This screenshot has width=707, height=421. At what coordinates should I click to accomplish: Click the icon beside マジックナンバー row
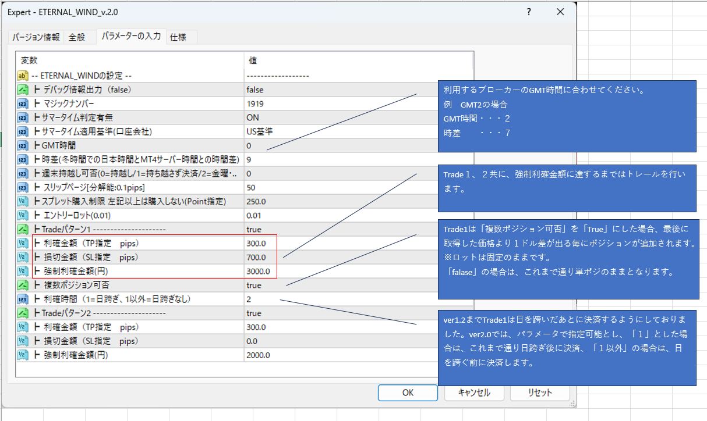tap(23, 104)
